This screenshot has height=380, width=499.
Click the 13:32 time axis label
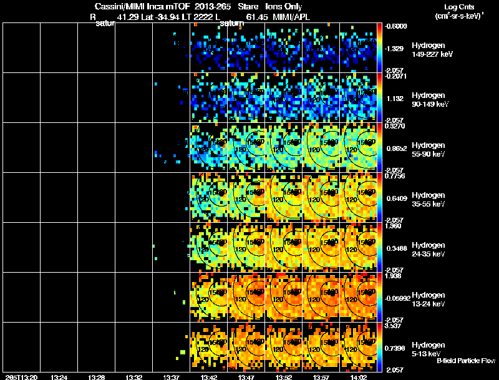[x=133, y=378]
